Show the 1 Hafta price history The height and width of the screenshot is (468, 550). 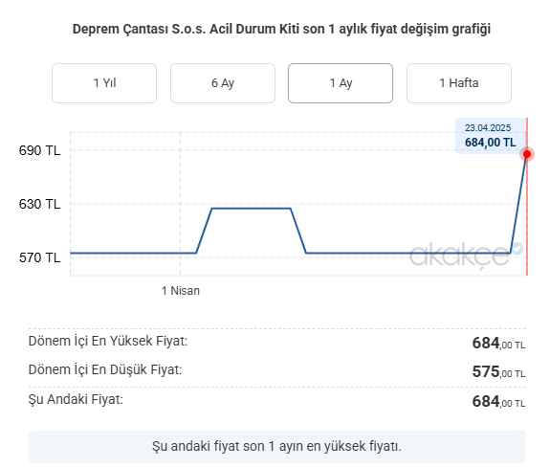click(459, 83)
